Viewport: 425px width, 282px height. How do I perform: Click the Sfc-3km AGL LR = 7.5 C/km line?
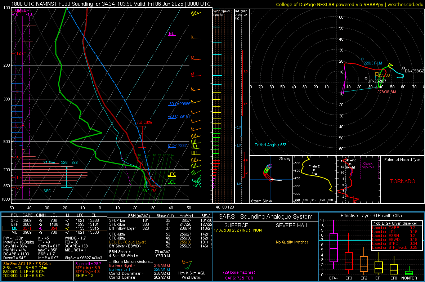27,264
